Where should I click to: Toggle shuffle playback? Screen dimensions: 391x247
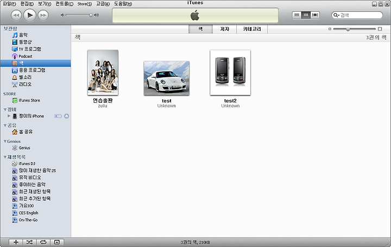coord(29,242)
